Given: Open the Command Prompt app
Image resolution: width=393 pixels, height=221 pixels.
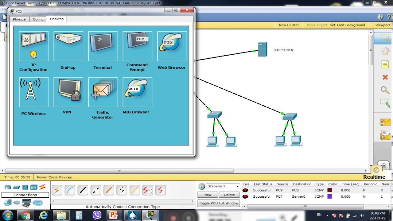Looking at the screenshot, I should (x=137, y=46).
